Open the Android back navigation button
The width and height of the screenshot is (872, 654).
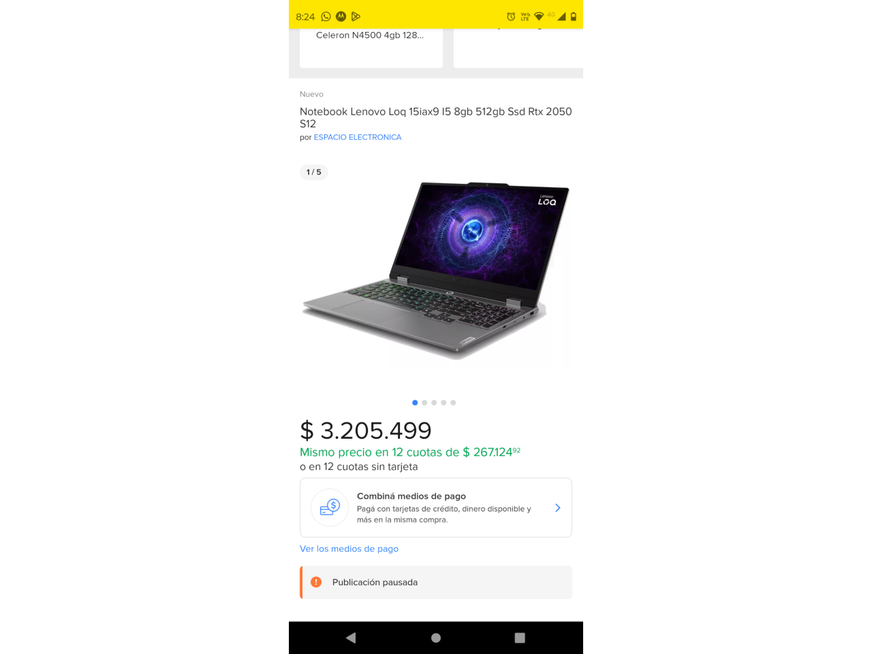(x=351, y=638)
